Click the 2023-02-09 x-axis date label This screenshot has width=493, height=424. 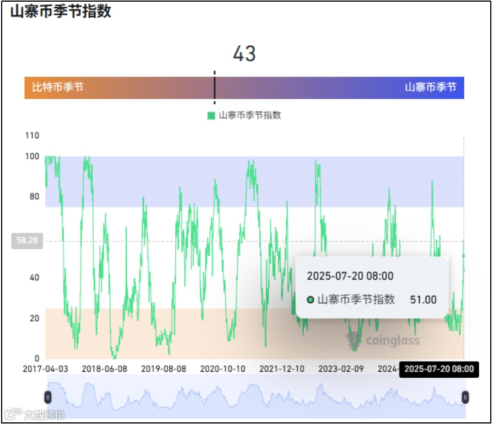[x=341, y=369]
